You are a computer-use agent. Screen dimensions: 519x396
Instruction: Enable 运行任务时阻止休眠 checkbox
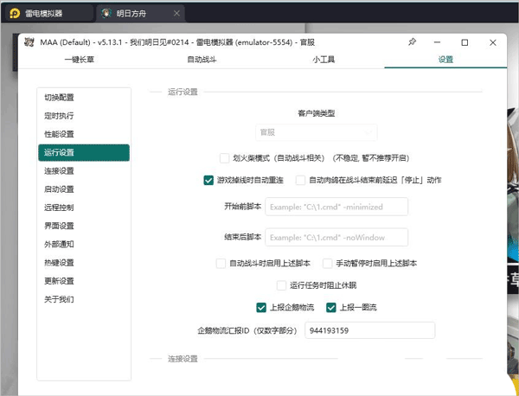[x=281, y=285]
